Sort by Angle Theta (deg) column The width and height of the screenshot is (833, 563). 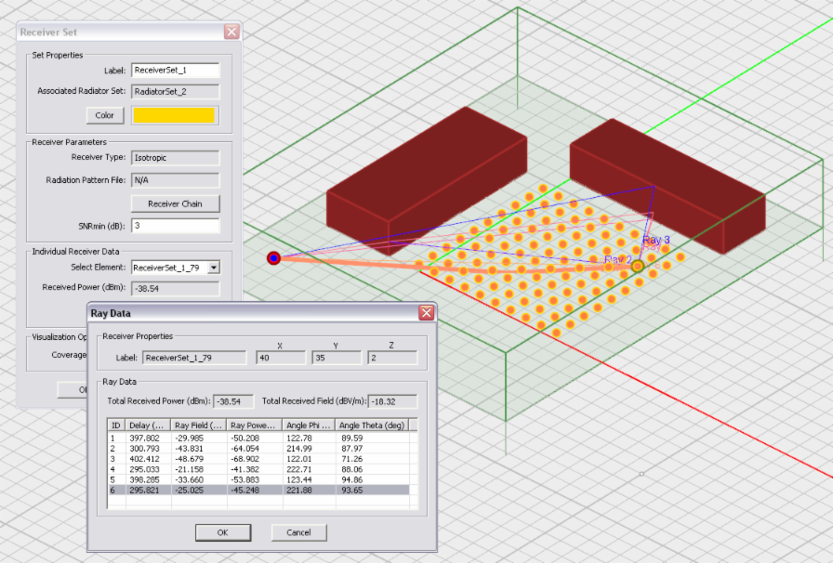coord(371,425)
